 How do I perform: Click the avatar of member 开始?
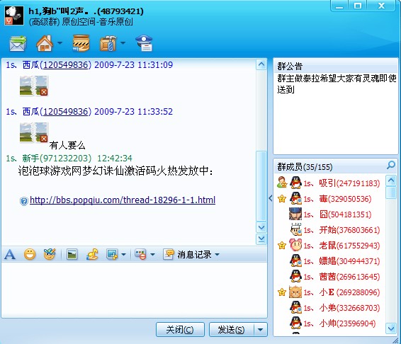click(x=295, y=229)
